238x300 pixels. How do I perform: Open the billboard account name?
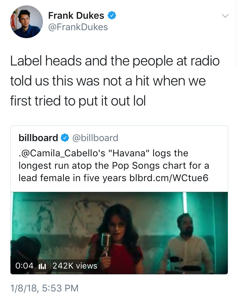[38, 138]
